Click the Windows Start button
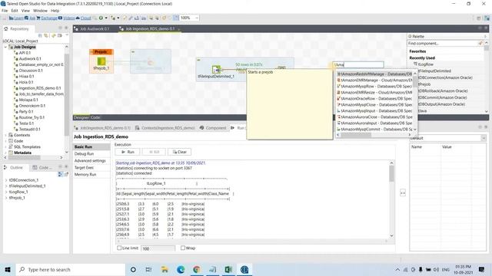The image size is (492, 276). [x=8, y=269]
